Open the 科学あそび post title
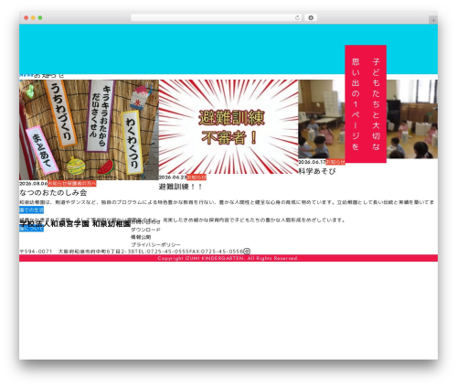 tap(317, 171)
